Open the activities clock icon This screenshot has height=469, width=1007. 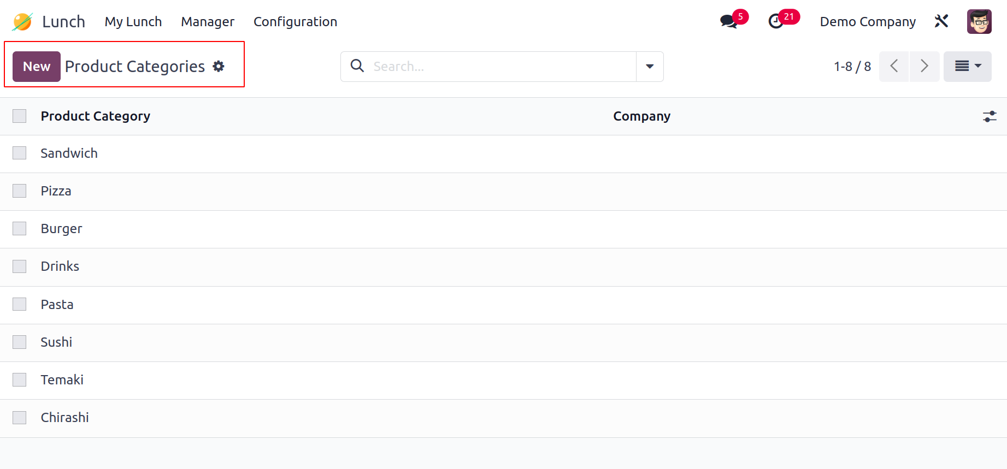776,22
